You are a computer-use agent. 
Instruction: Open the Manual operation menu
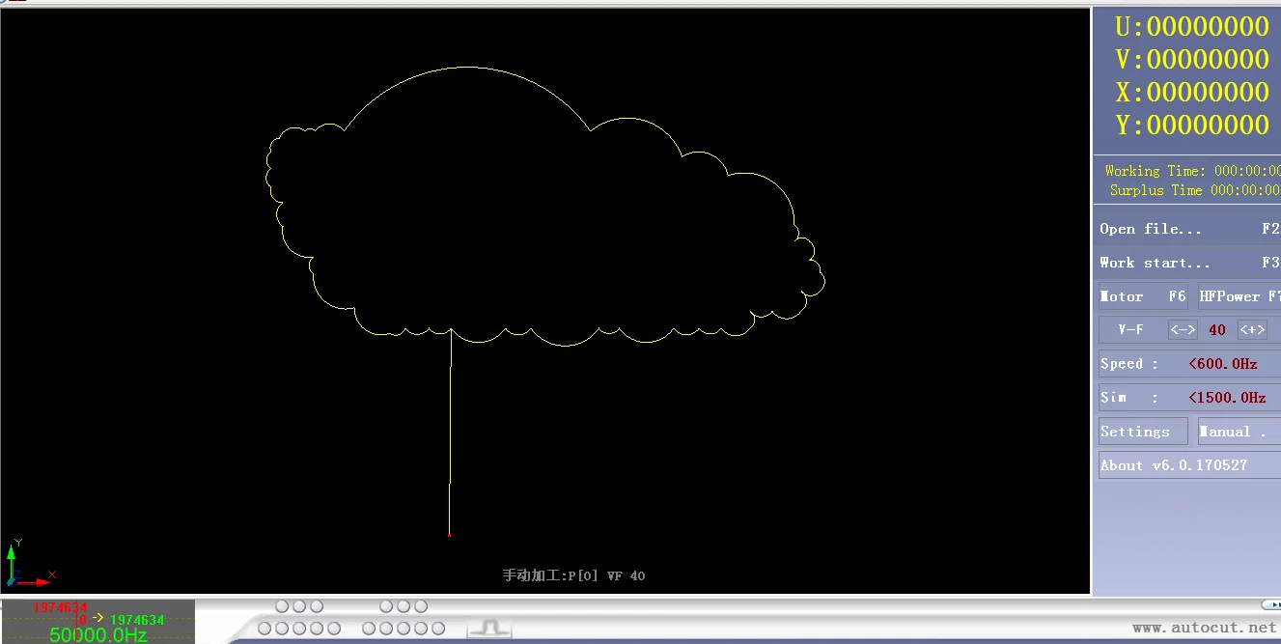(x=1238, y=432)
